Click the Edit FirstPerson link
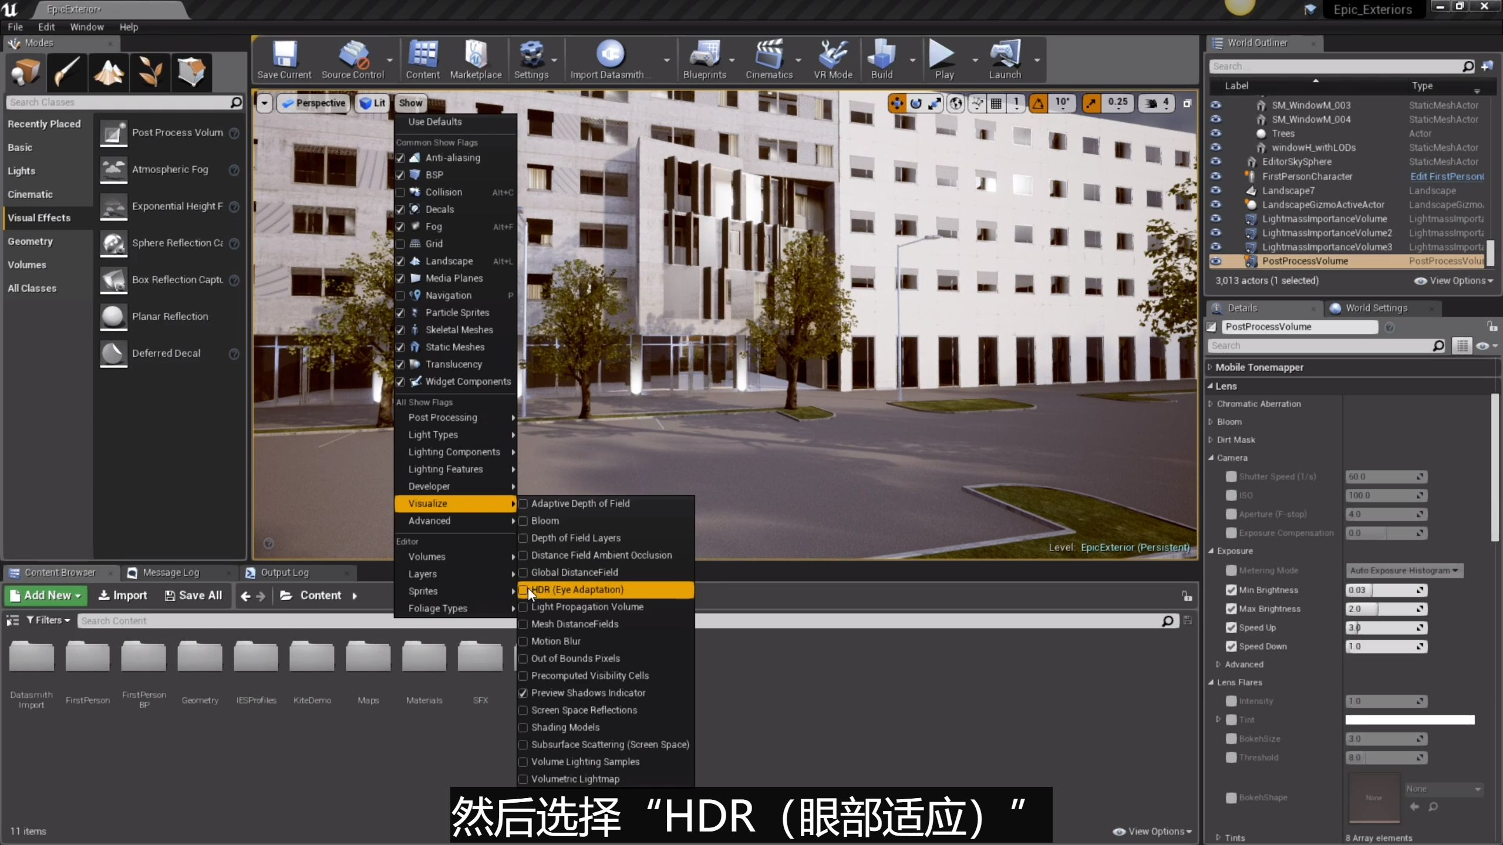Image resolution: width=1503 pixels, height=845 pixels. pos(1447,177)
